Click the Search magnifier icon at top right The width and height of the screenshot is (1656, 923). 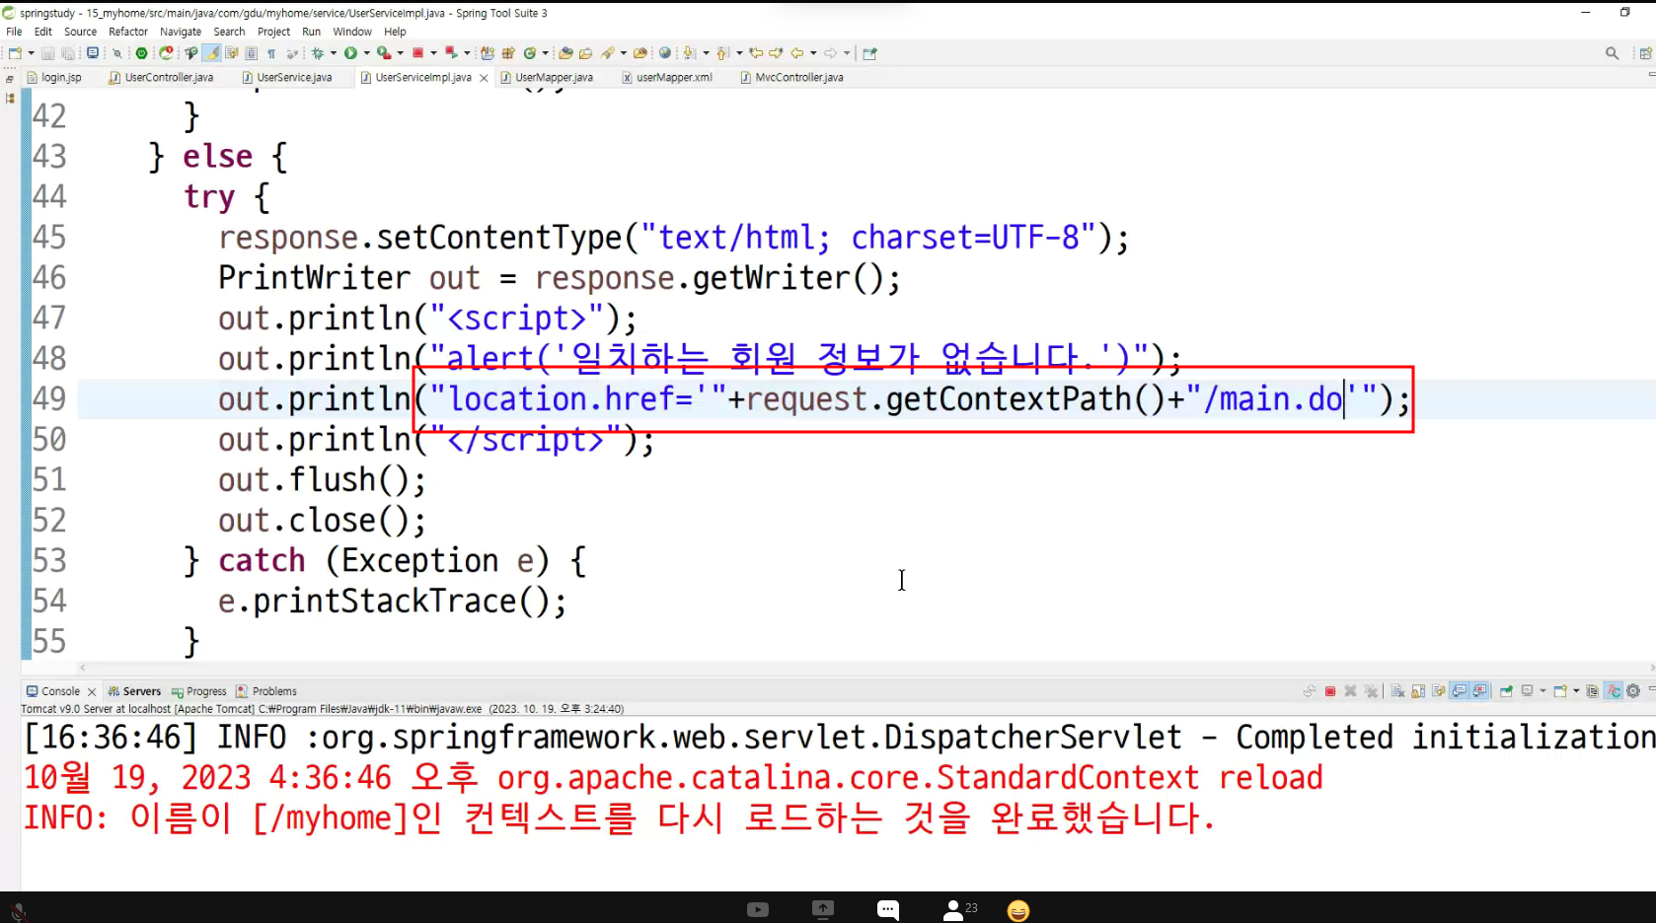point(1612,53)
